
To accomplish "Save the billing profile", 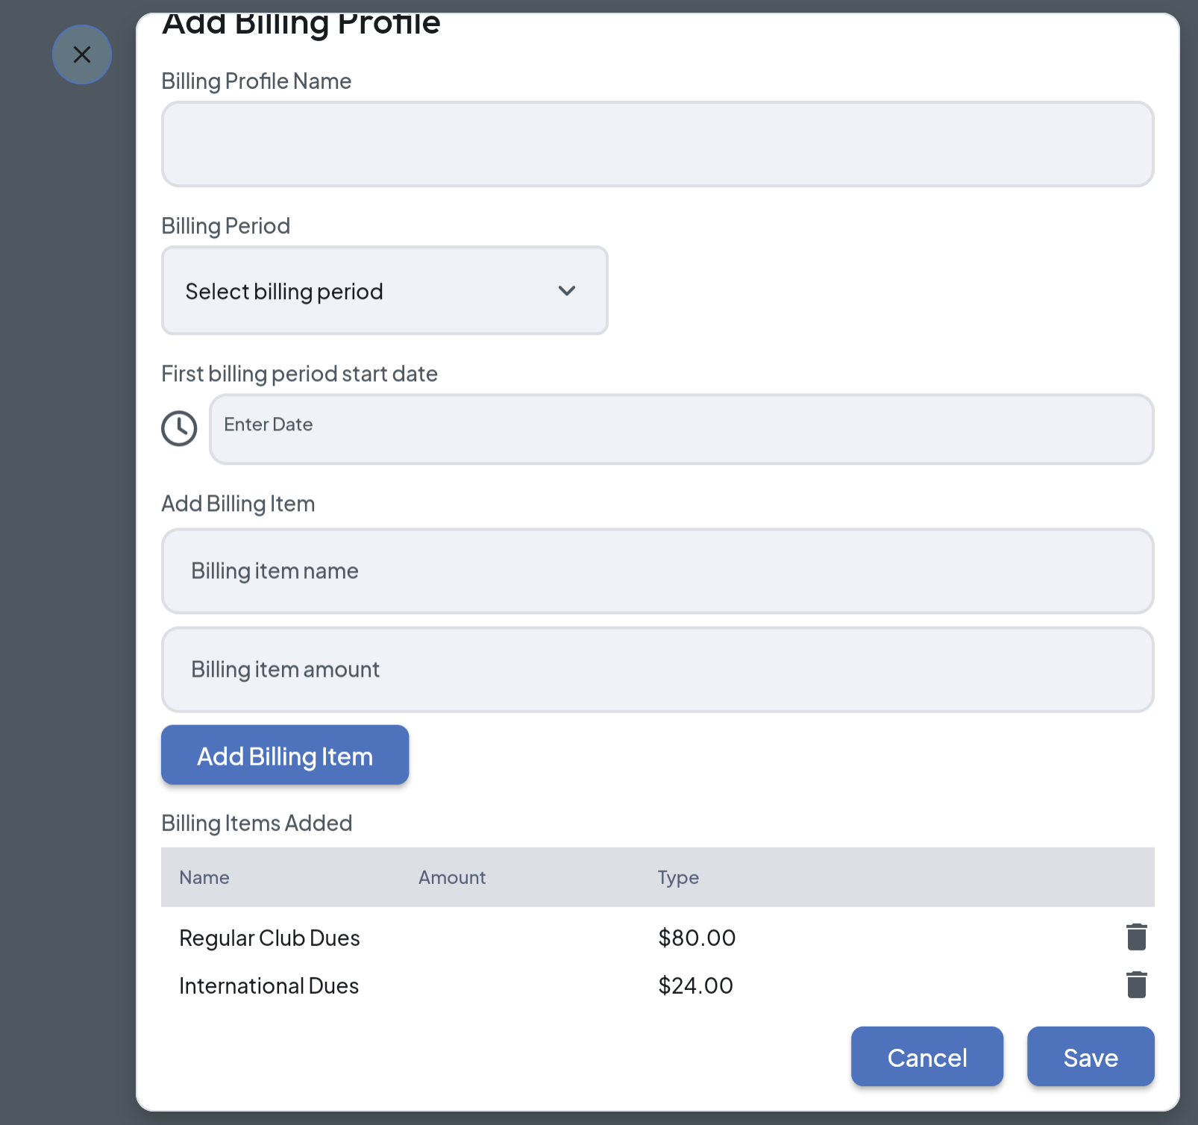I will pos(1090,1057).
